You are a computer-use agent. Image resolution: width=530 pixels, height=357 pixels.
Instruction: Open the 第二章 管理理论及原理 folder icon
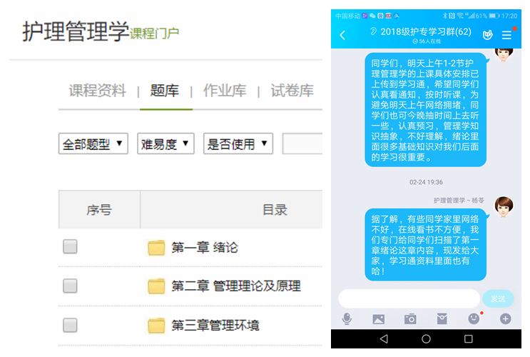coord(156,286)
